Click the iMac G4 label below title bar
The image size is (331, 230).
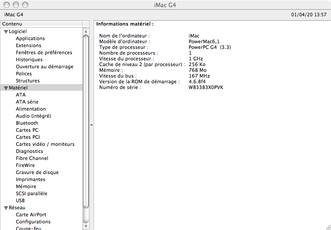(14, 15)
